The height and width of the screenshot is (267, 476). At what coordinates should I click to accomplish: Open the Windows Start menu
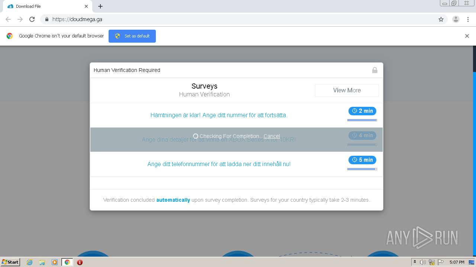coord(10,262)
